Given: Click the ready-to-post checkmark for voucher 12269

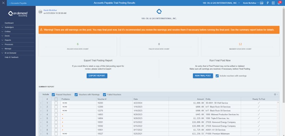Looking at the screenshot, I should (259, 107).
